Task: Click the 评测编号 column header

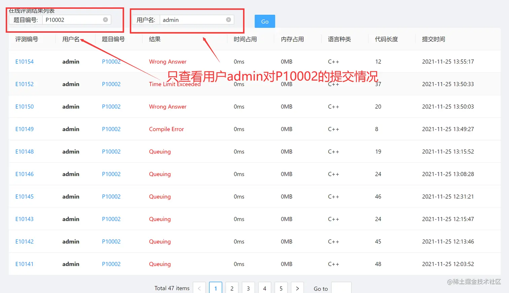Action: click(x=27, y=39)
